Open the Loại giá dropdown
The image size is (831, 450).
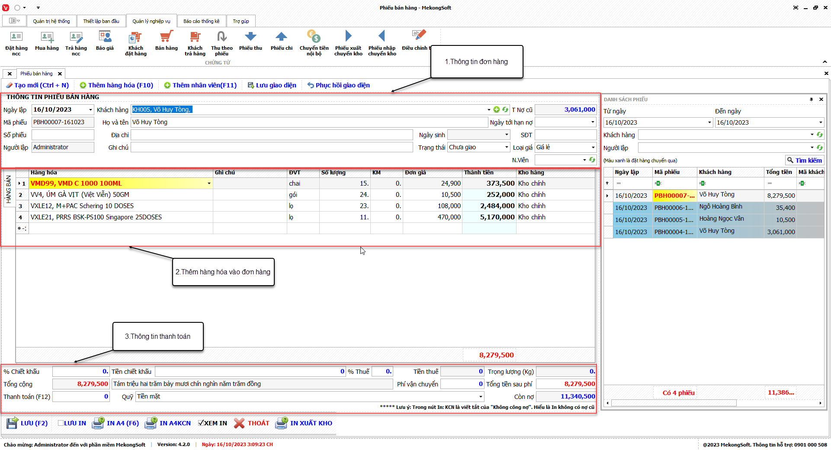click(x=593, y=148)
